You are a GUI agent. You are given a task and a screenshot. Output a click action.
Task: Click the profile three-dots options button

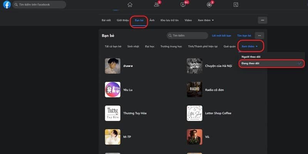(x=262, y=20)
